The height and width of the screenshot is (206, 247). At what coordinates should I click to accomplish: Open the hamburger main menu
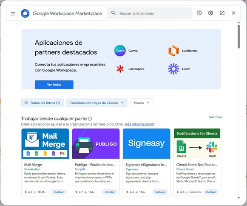13,14
